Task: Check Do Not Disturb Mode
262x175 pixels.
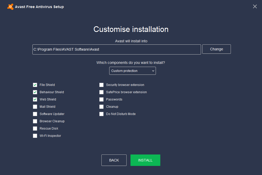Action: [101, 114]
